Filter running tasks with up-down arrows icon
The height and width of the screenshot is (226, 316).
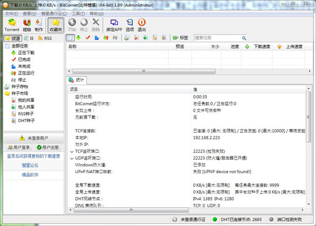[x=106, y=38]
